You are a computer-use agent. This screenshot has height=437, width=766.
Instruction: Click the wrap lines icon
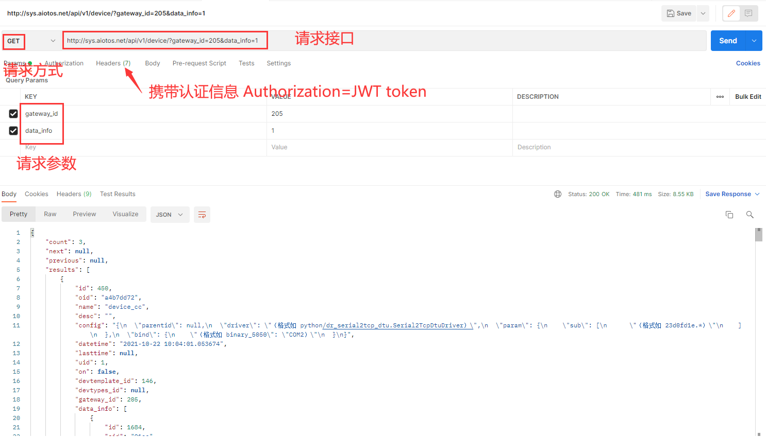coord(202,215)
